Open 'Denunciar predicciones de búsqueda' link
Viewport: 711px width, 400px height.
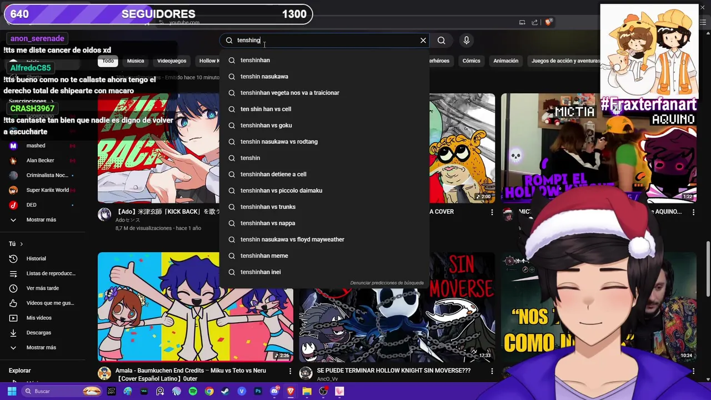387,283
